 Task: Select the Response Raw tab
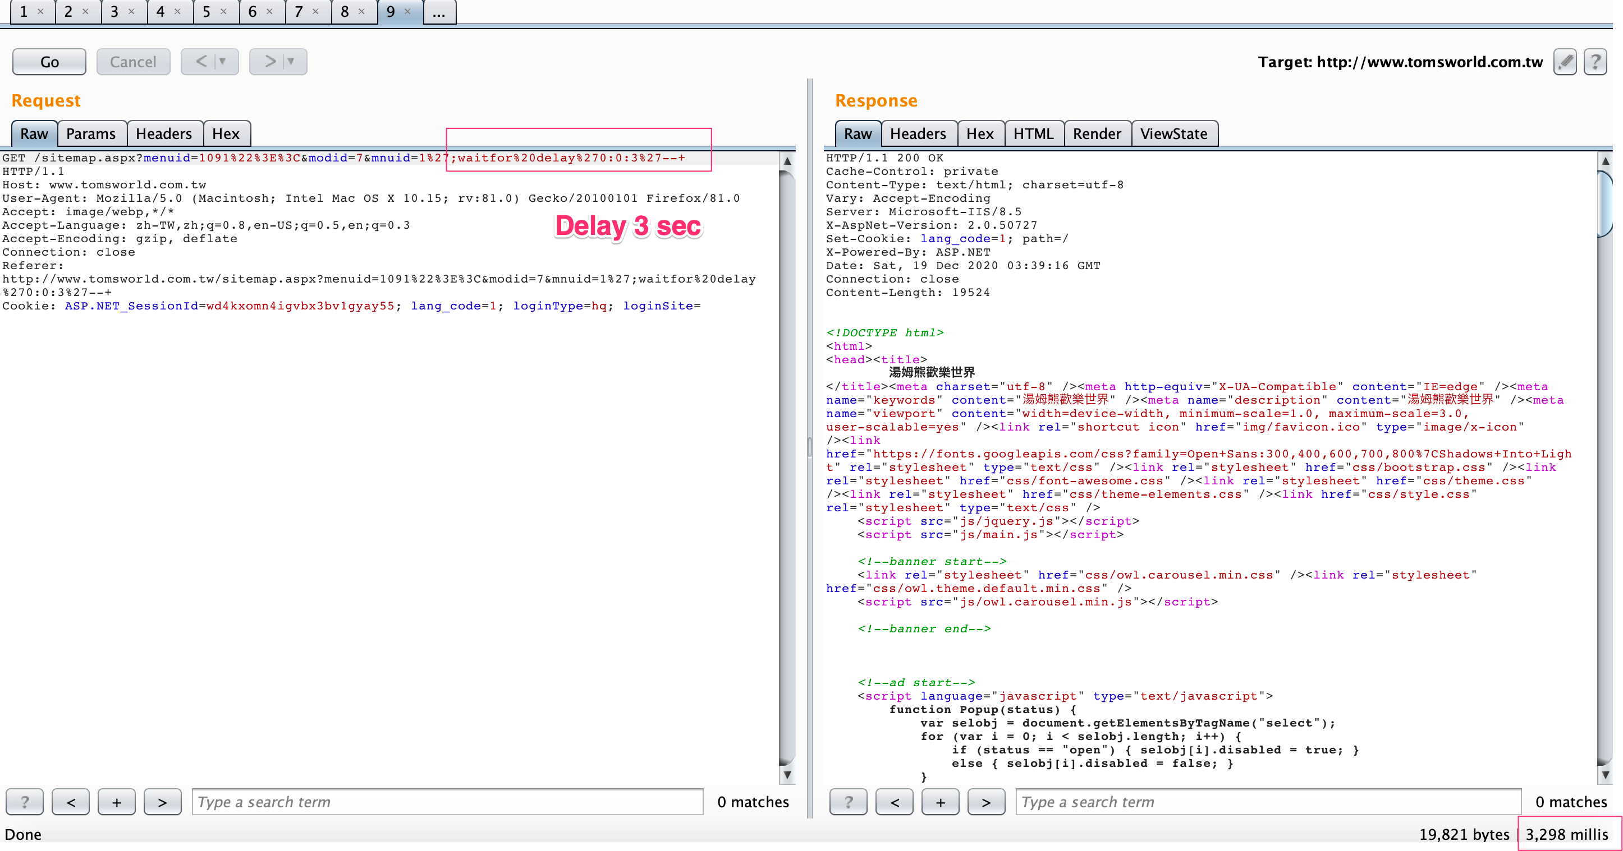[x=858, y=133]
